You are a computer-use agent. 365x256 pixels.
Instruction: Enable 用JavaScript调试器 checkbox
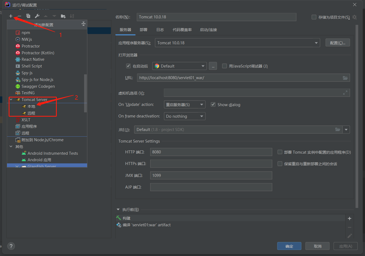pos(224,66)
